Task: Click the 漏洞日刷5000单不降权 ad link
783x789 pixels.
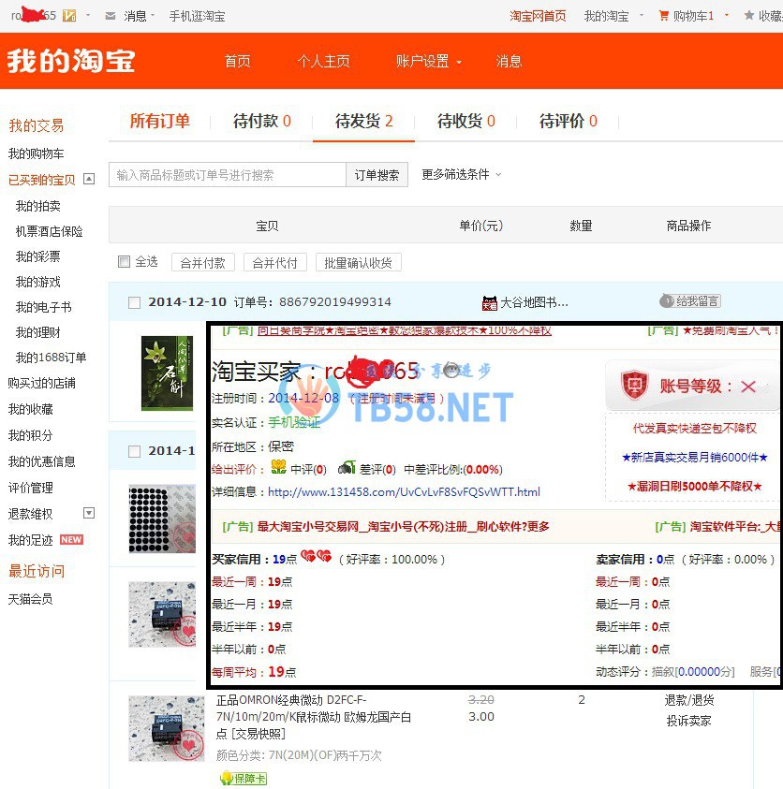Action: coord(694,486)
